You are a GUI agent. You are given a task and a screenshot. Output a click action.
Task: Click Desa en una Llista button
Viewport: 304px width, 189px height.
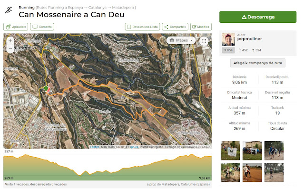tap(142, 27)
